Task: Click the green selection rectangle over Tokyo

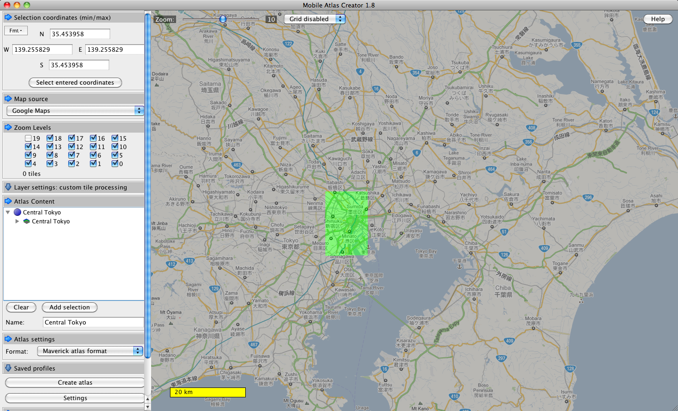Action: [x=347, y=223]
